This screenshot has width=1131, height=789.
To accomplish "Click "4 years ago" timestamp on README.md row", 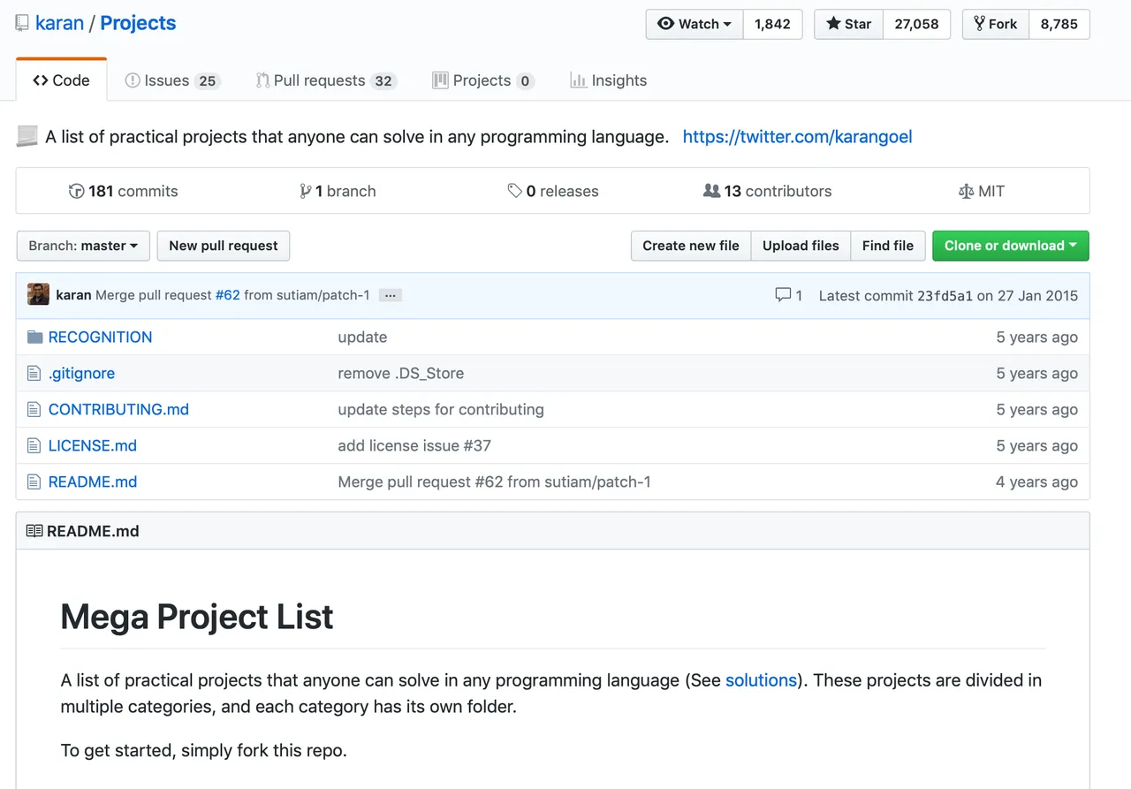I will 1036,482.
